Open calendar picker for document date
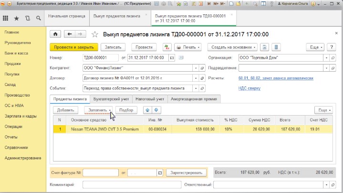This screenshot has height=193, width=343. click(x=171, y=58)
